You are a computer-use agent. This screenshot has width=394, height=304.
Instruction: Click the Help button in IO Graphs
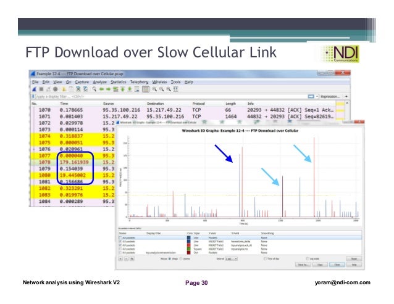pyautogui.click(x=354, y=265)
